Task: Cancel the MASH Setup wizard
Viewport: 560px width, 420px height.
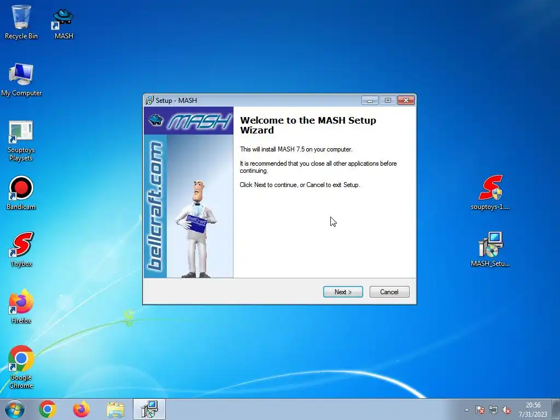Action: coord(389,292)
